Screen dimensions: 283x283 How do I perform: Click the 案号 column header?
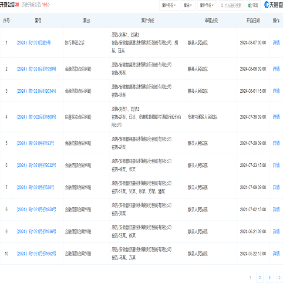coord(38,21)
